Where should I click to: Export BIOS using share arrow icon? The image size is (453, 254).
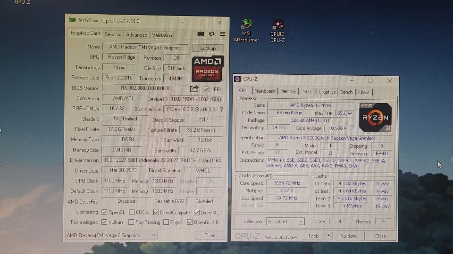click(194, 89)
